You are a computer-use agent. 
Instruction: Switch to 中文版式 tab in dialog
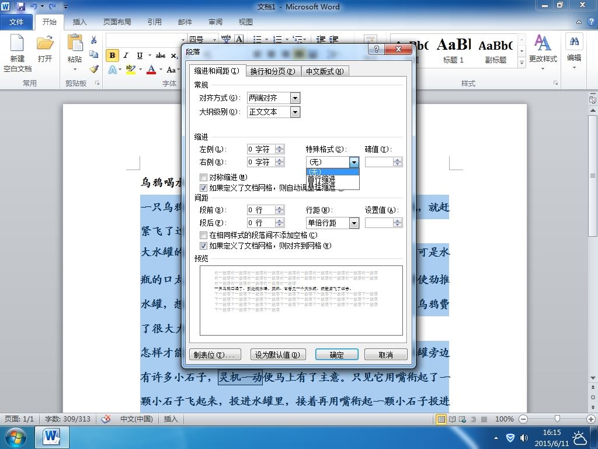coord(325,71)
